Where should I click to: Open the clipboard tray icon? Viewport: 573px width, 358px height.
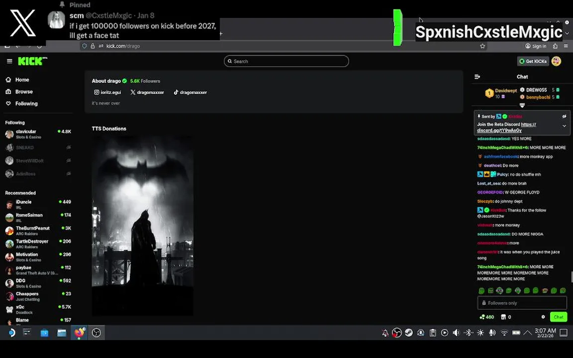point(433,333)
